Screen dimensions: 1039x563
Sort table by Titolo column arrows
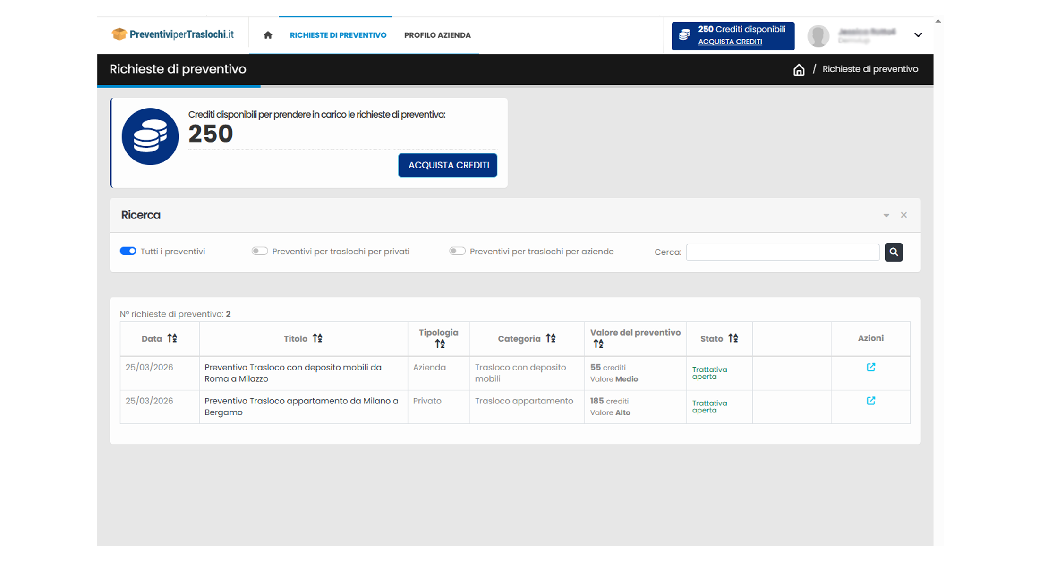click(317, 338)
